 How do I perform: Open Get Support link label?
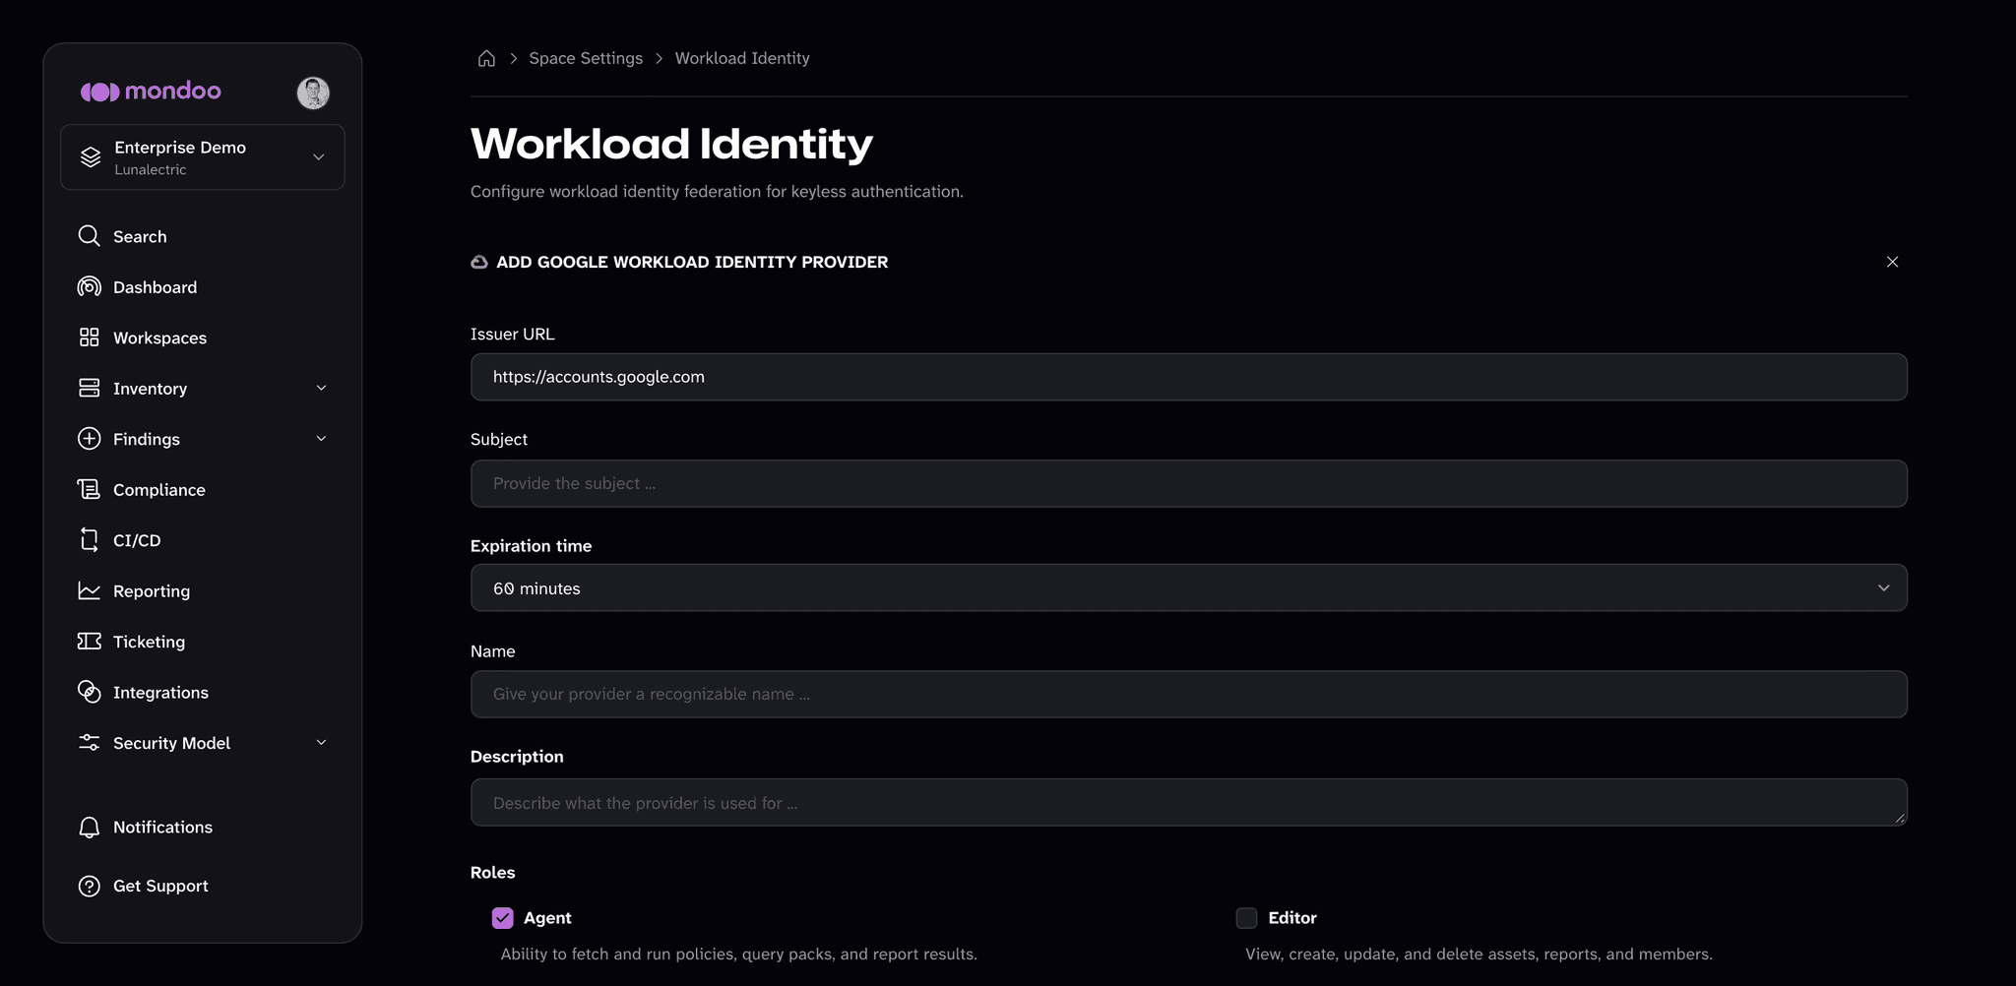[x=160, y=886]
